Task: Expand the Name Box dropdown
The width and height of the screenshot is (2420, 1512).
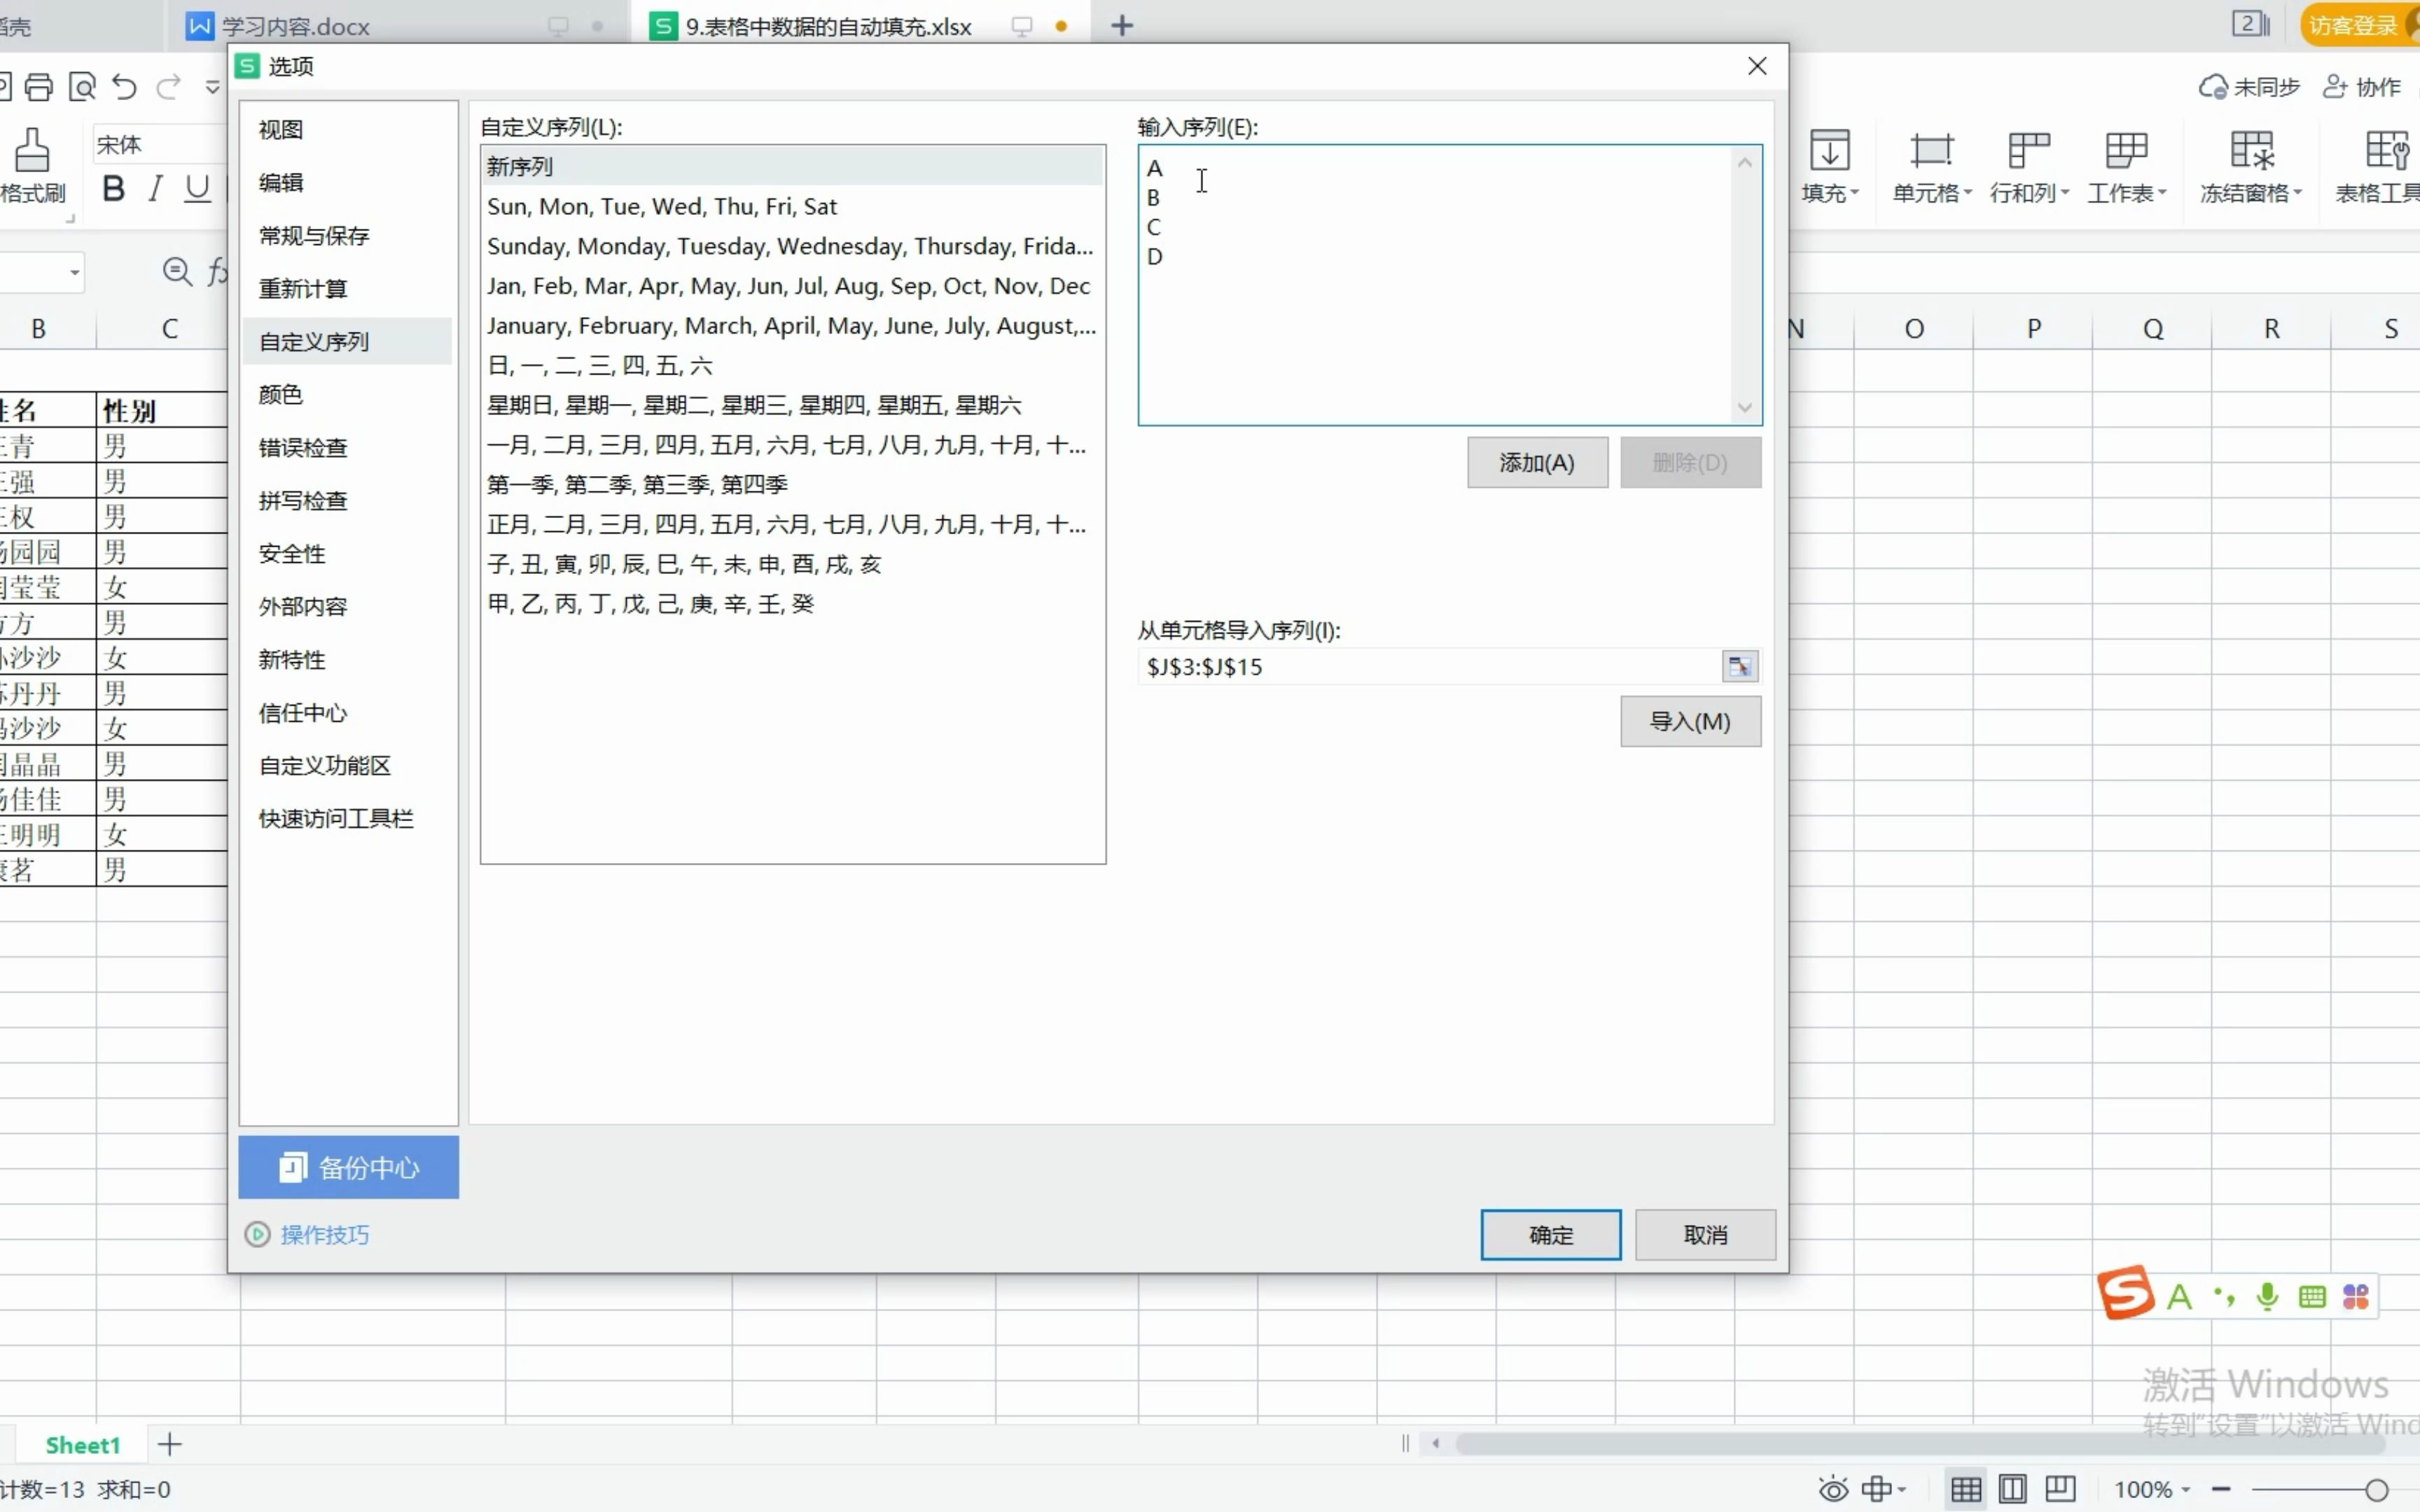Action: point(74,272)
